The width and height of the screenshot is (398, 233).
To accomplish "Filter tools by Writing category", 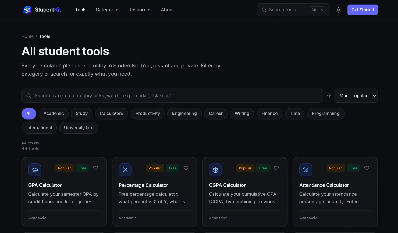I will pos(242,114).
